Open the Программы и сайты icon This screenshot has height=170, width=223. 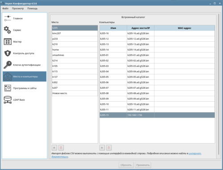[x=8, y=88]
